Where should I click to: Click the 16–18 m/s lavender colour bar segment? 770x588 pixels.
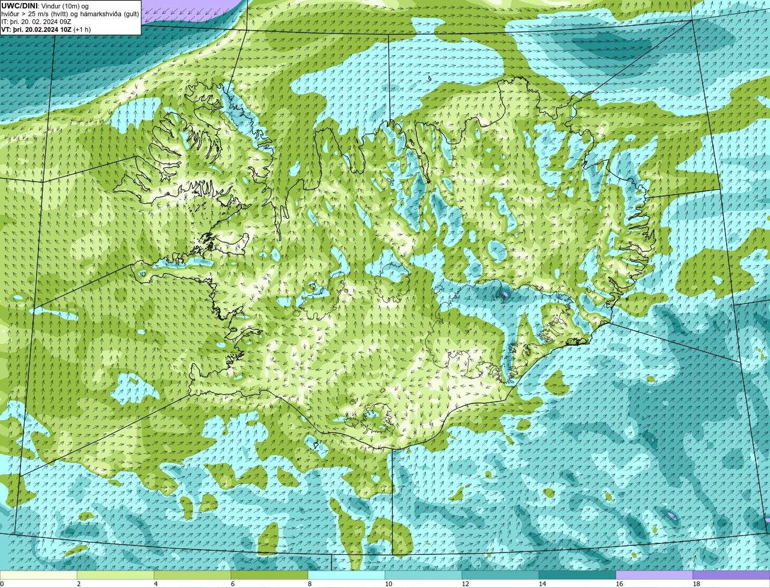pos(654,575)
